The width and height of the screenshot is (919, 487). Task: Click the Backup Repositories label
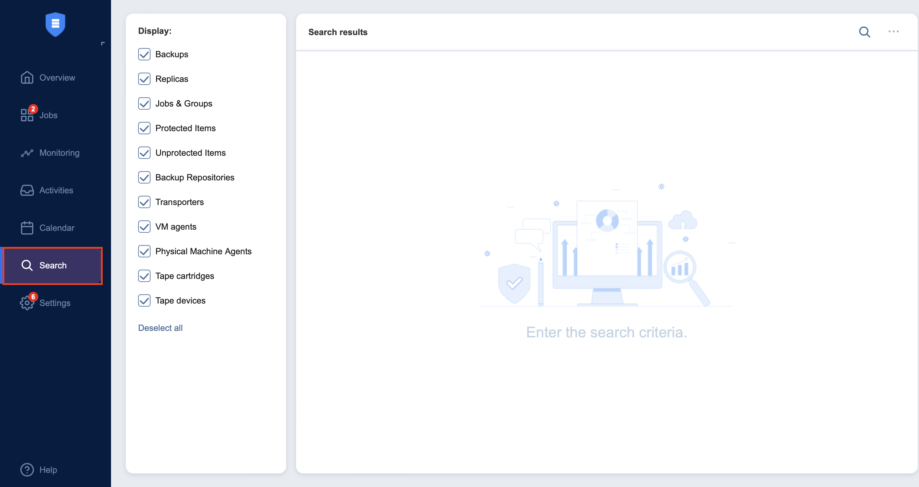(195, 177)
